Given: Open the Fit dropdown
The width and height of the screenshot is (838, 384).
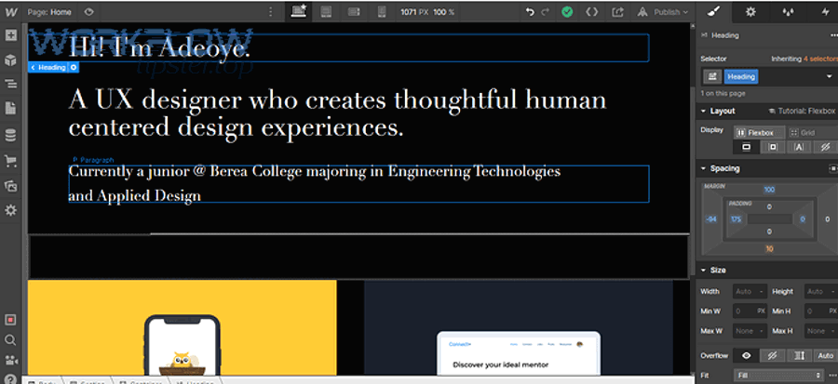Looking at the screenshot, I should click(x=780, y=376).
